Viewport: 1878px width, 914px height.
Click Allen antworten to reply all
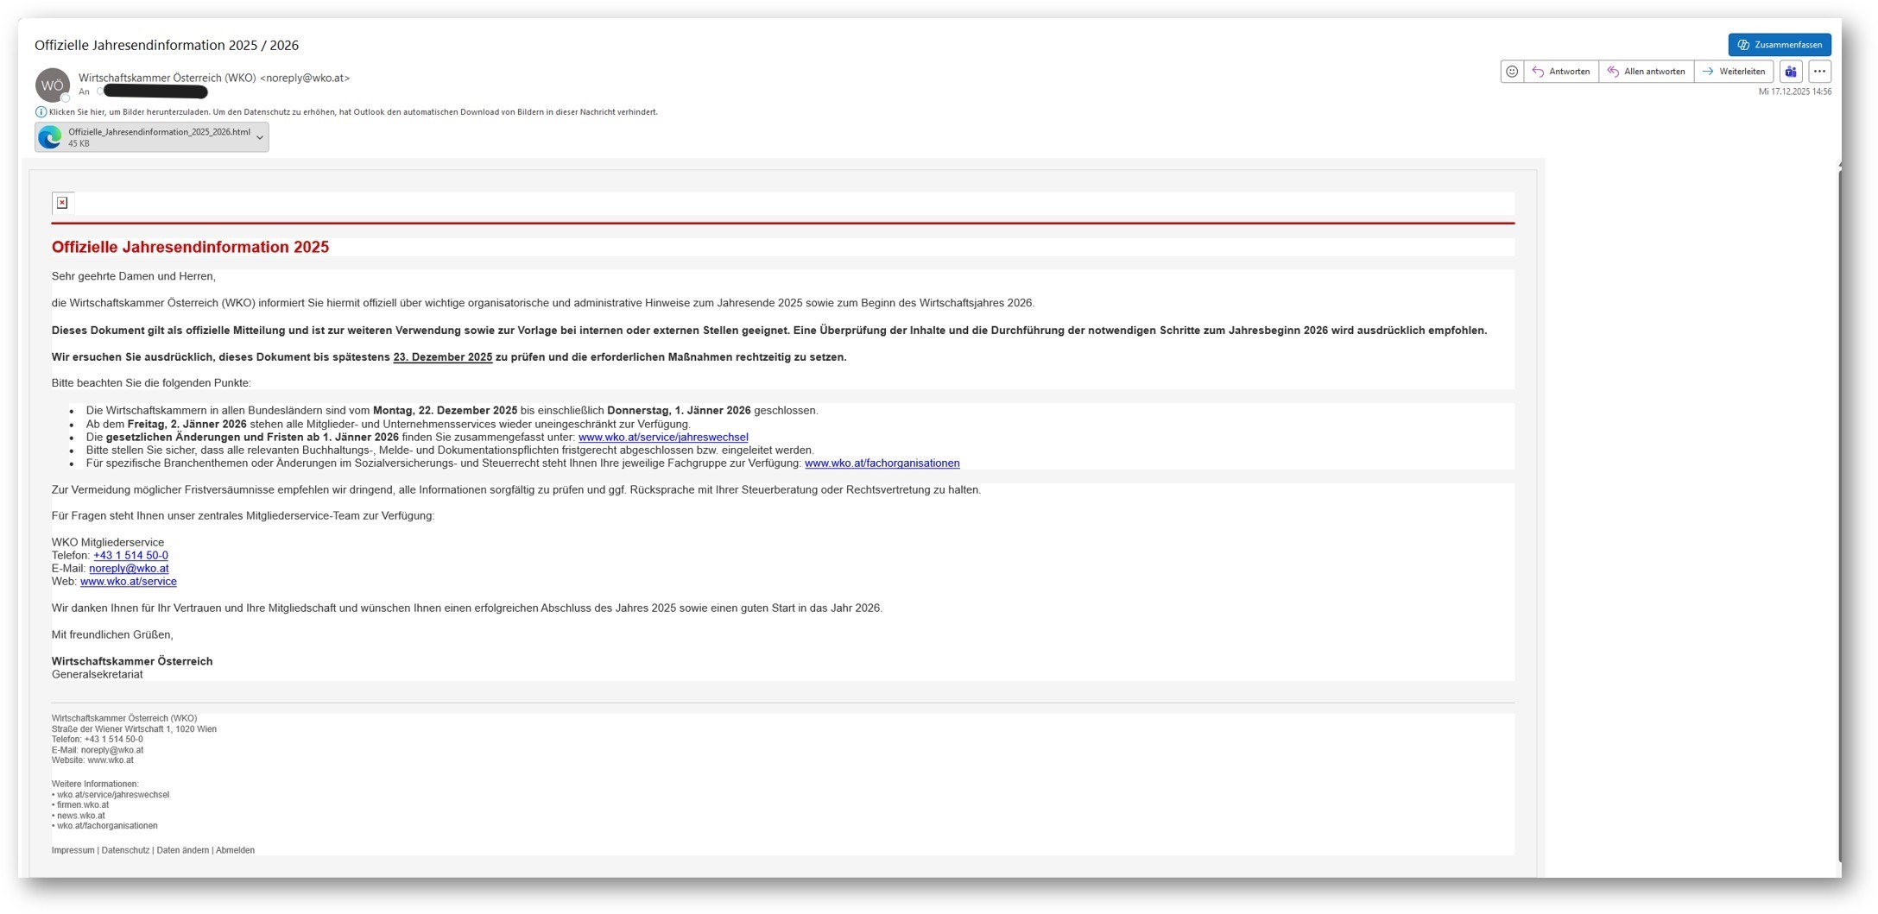(1646, 72)
